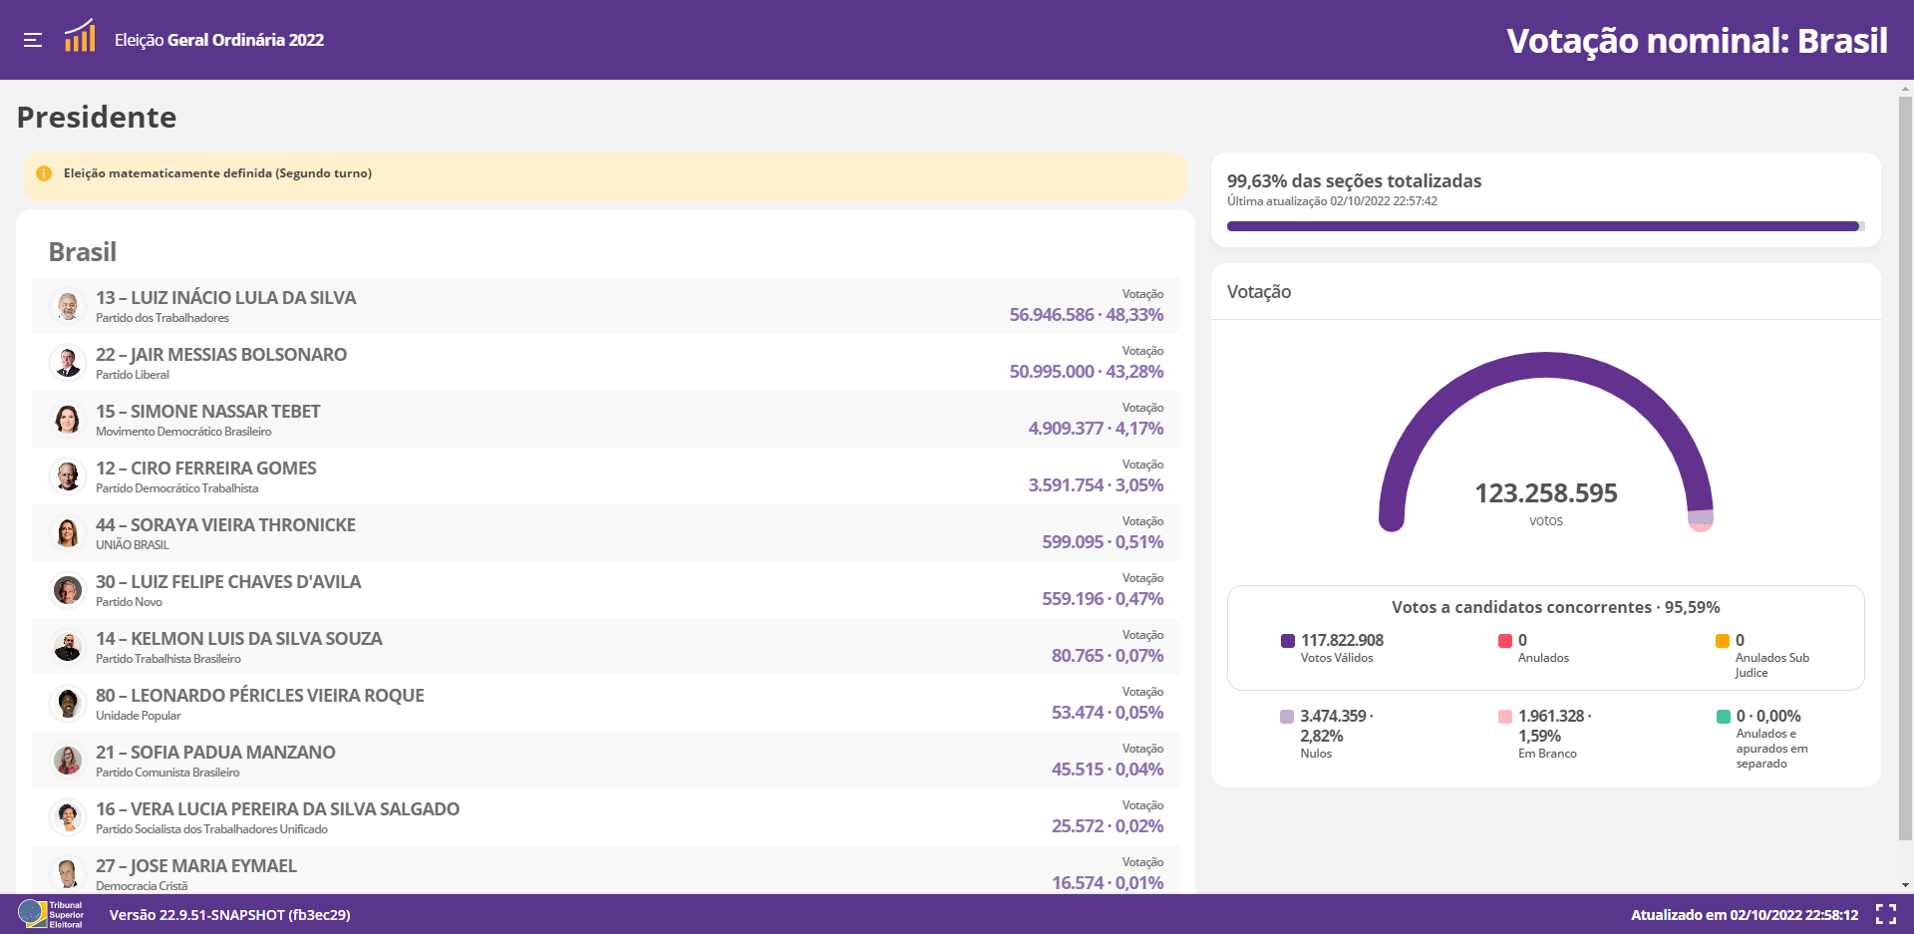
Task: Click the Brasil section heading
Action: click(x=83, y=252)
